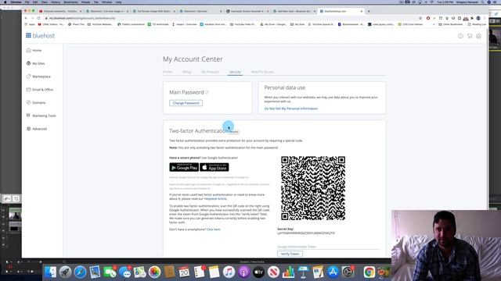Select the clip thumbnail in background editor timeline

click(x=15, y=215)
